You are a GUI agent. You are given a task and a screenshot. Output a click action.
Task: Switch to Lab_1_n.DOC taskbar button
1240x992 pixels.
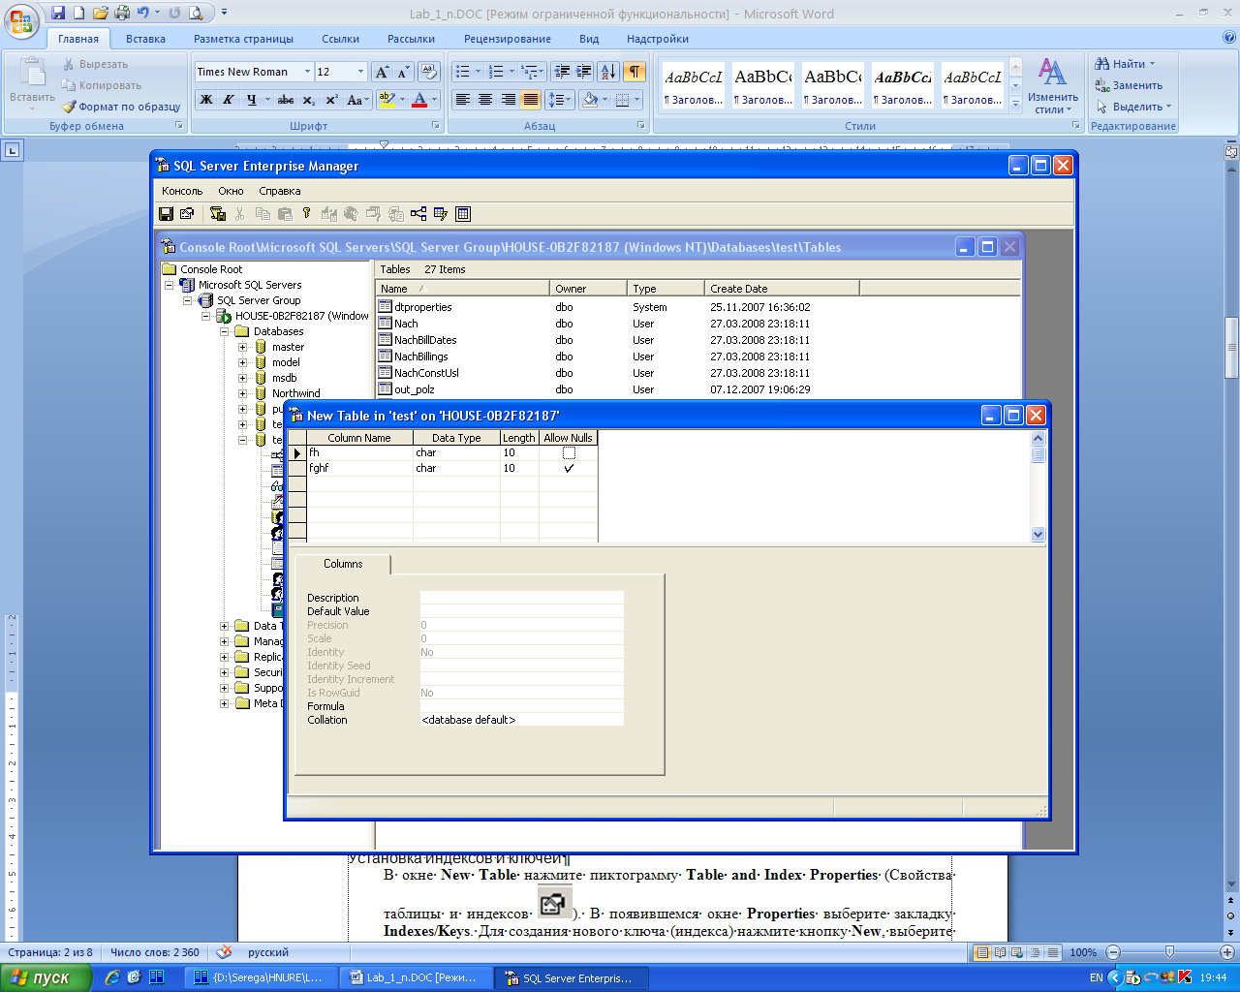point(418,977)
